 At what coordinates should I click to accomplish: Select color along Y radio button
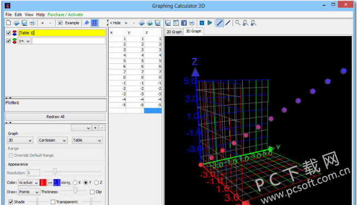pos(86,183)
